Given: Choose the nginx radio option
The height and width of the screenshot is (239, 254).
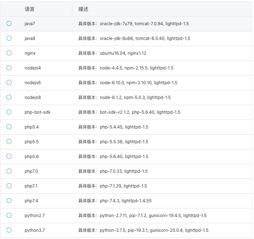Looking at the screenshot, I should (x=9, y=53).
